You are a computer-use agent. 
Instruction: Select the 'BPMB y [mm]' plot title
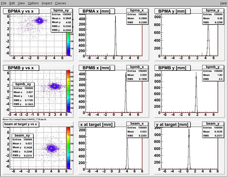(x=172, y=68)
